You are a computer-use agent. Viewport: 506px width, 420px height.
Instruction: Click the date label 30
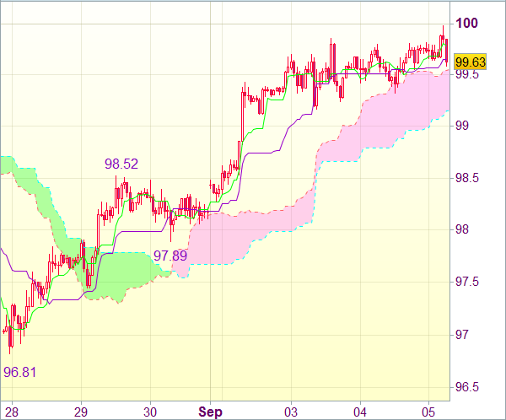click(x=150, y=412)
